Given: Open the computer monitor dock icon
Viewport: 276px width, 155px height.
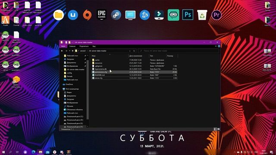Looking at the screenshot, I should click(x=130, y=15).
